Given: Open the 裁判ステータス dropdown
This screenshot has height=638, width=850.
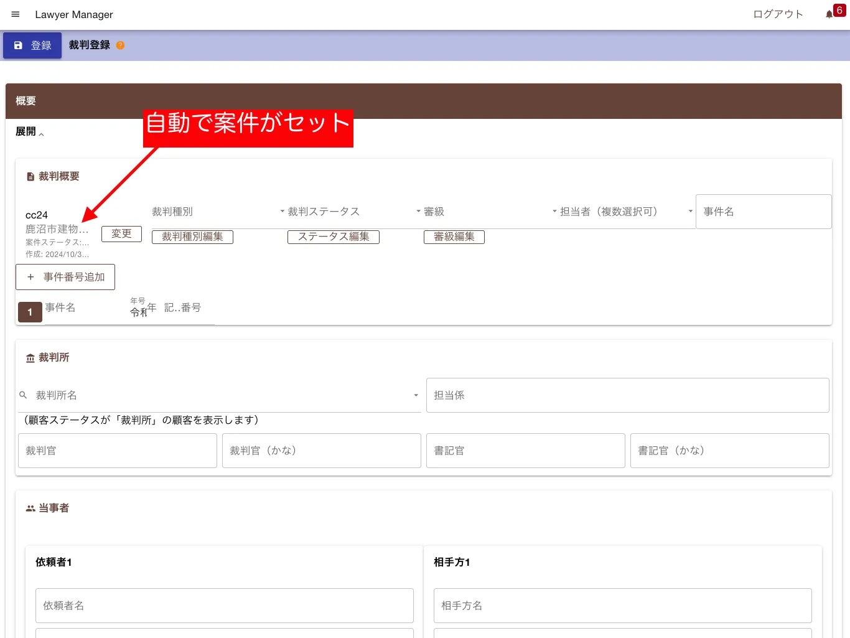Looking at the screenshot, I should (355, 212).
